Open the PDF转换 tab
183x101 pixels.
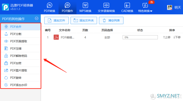coord(50,8)
